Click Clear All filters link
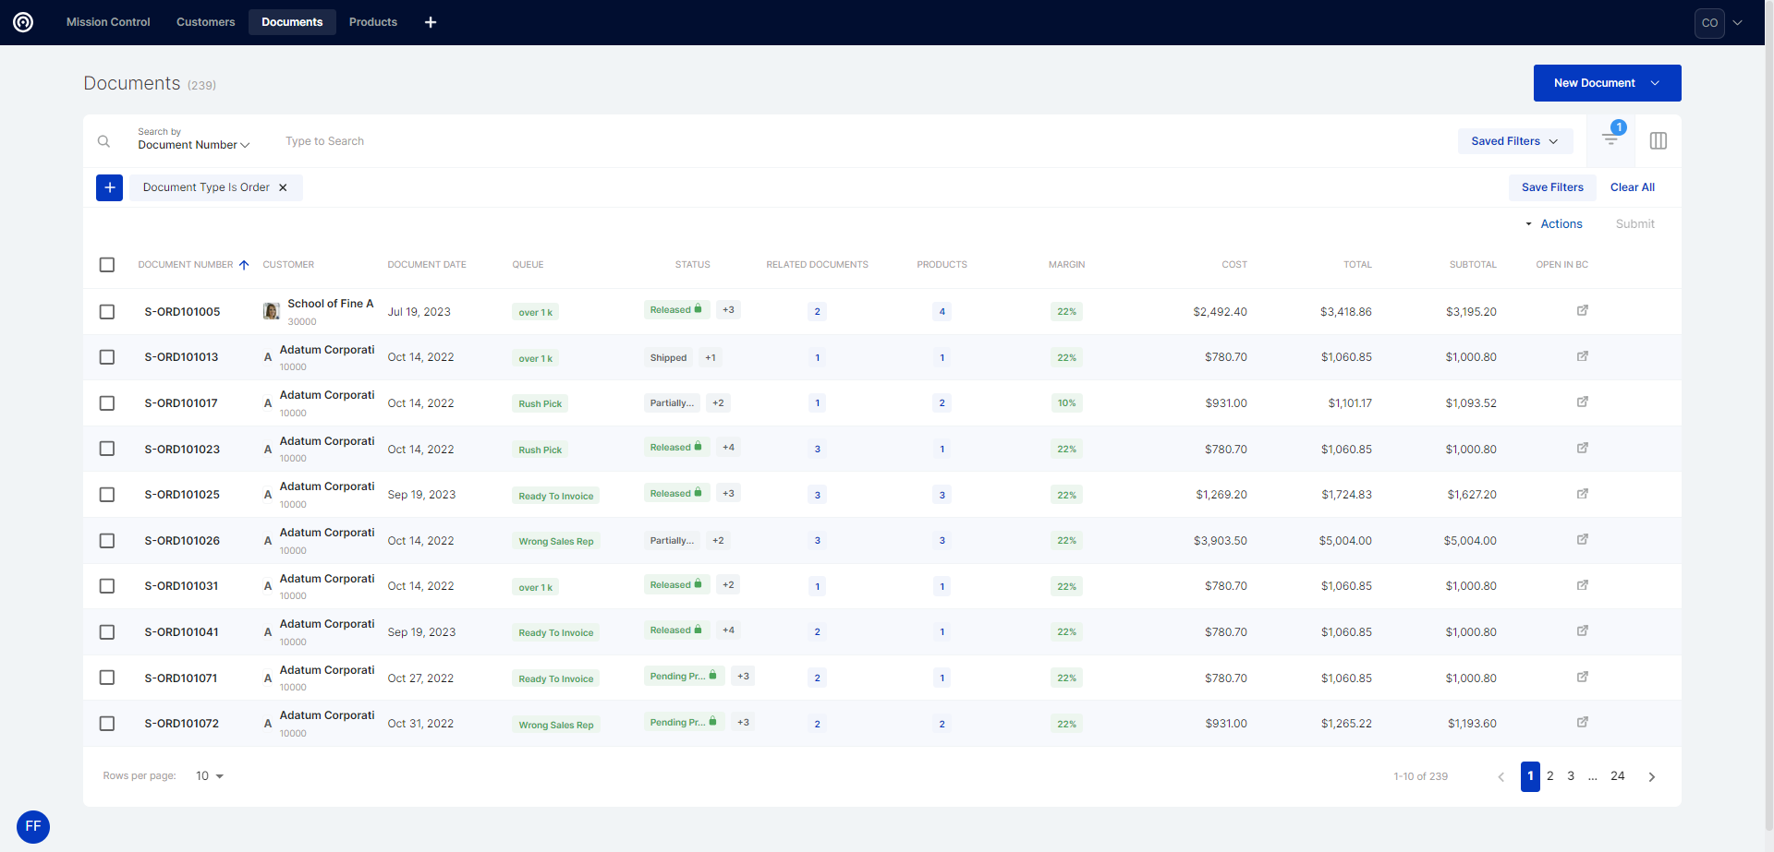This screenshot has width=1774, height=852. click(1632, 187)
